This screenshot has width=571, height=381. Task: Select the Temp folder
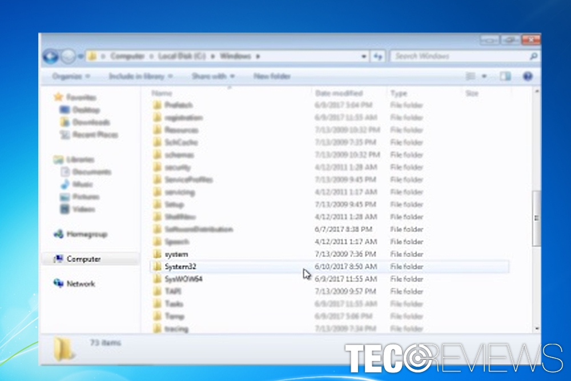tap(174, 316)
